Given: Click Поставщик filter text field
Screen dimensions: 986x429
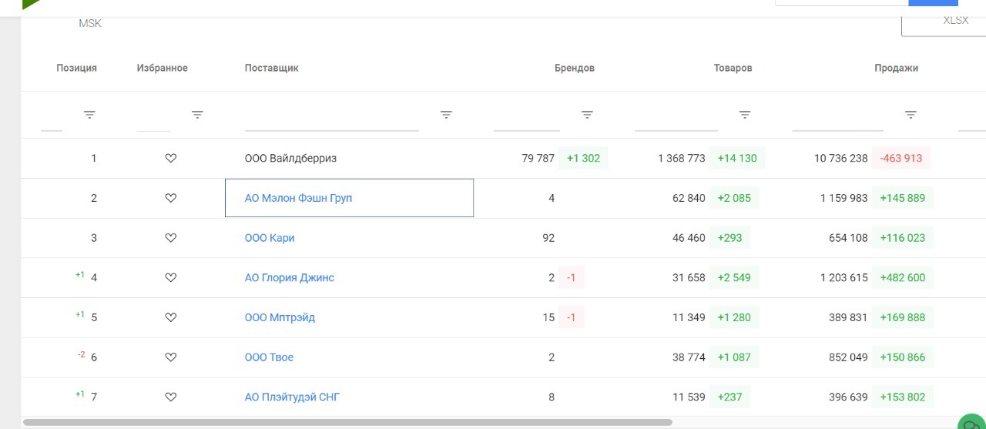Looking at the screenshot, I should click(x=331, y=120).
